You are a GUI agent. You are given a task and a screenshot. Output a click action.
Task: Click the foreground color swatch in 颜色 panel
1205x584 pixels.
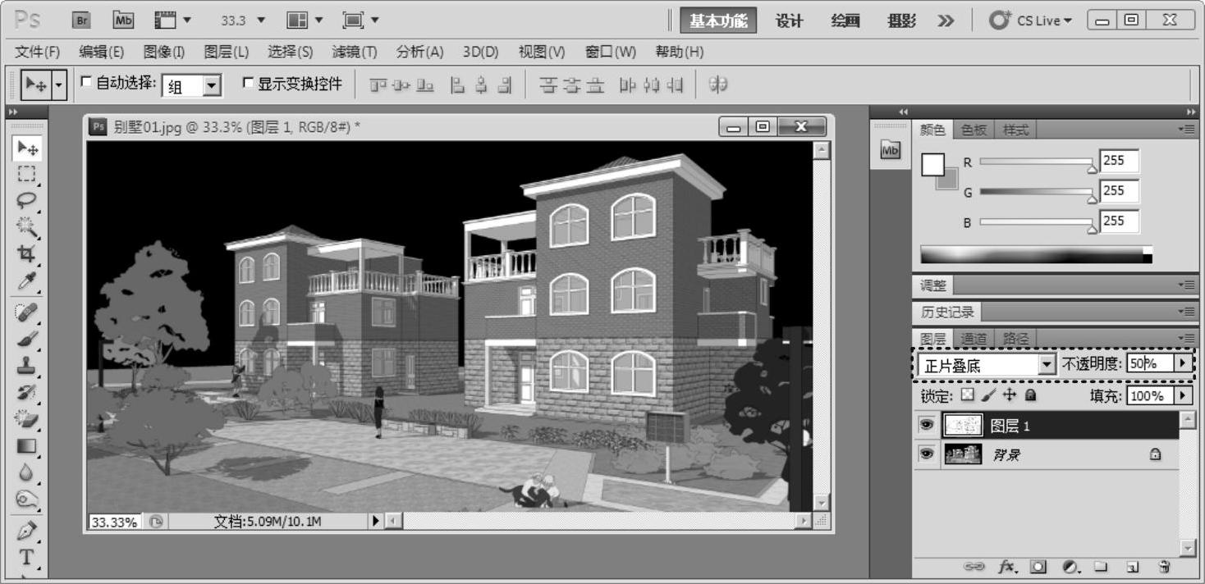click(933, 164)
